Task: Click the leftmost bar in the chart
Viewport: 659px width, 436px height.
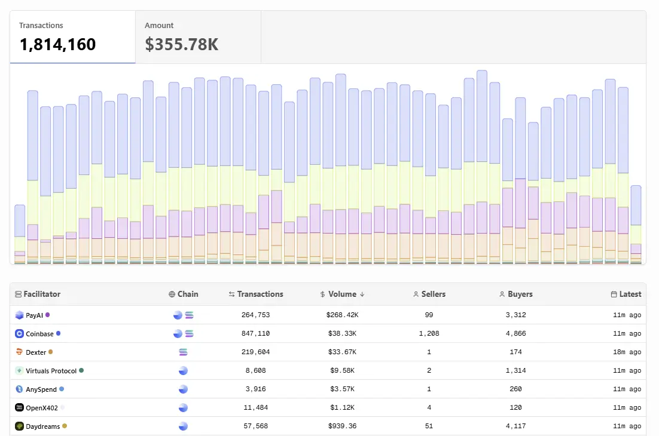Action: (x=20, y=234)
